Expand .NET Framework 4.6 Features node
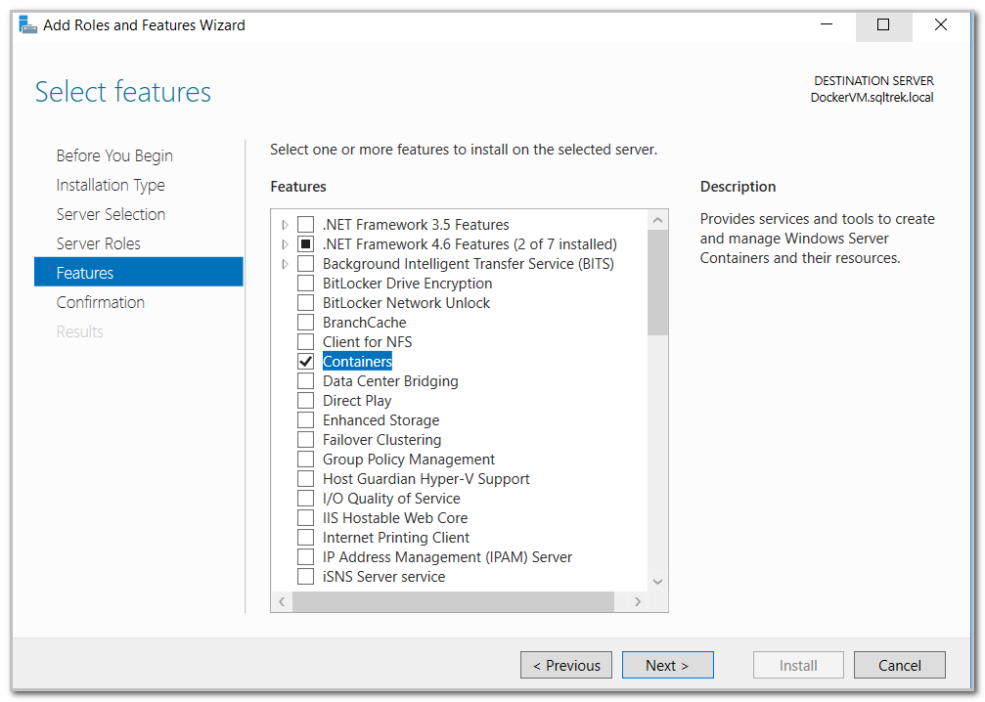Image resolution: width=985 pixels, height=702 pixels. coord(285,244)
